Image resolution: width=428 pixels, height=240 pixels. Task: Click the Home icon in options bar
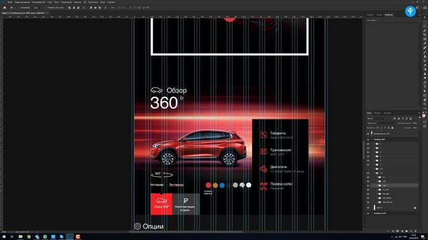pyautogui.click(x=5, y=7)
